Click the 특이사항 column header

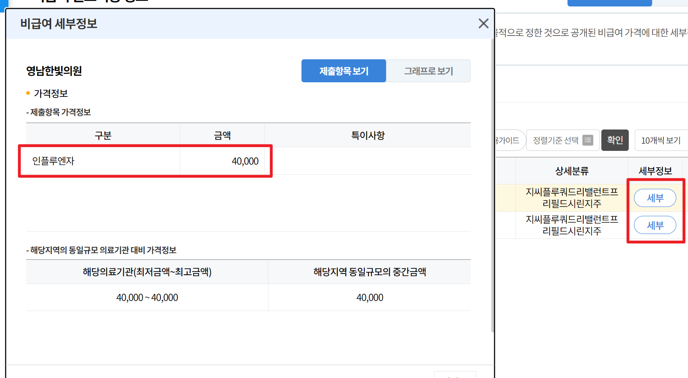[x=368, y=136]
